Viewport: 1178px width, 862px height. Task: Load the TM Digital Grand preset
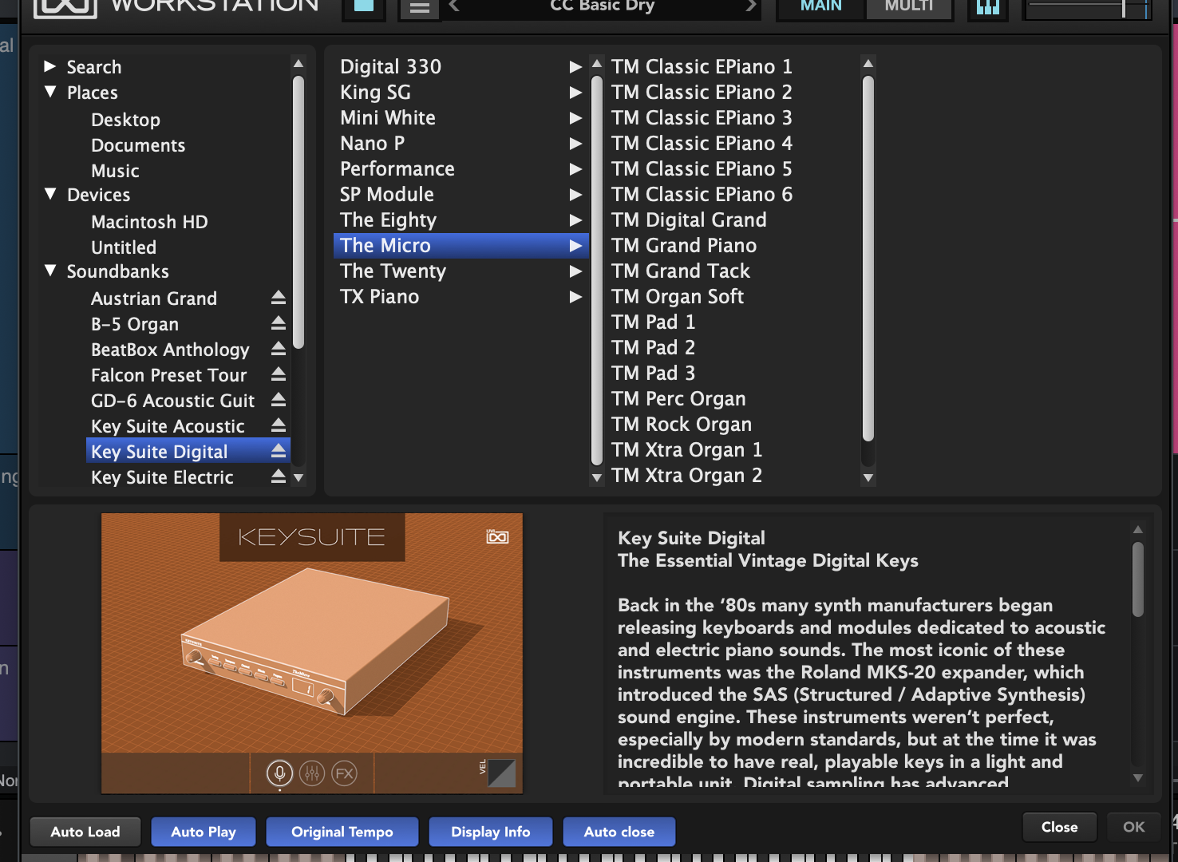click(689, 219)
